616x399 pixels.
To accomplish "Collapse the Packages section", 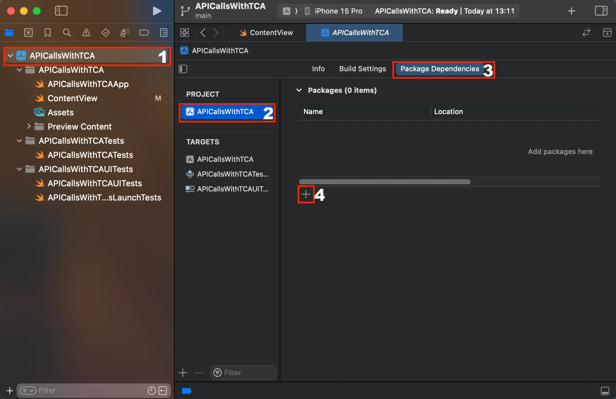I will pos(299,90).
